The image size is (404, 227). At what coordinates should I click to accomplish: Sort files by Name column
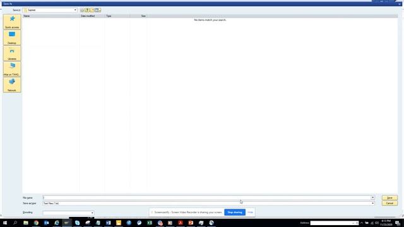(51, 16)
